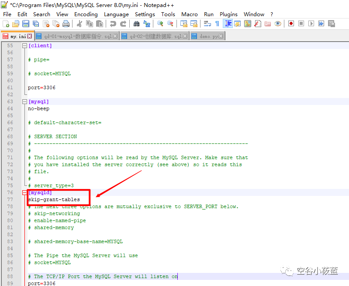
Task: Switch to qd-02-创建数据库.sql tab
Action: point(155,36)
